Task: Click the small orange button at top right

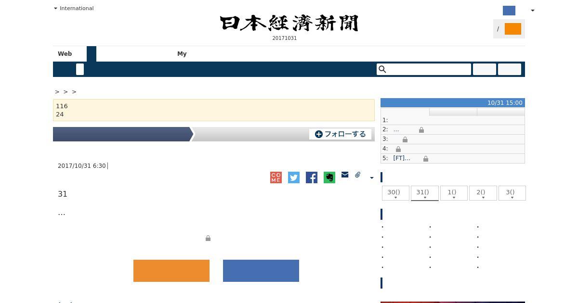Action: point(513,29)
